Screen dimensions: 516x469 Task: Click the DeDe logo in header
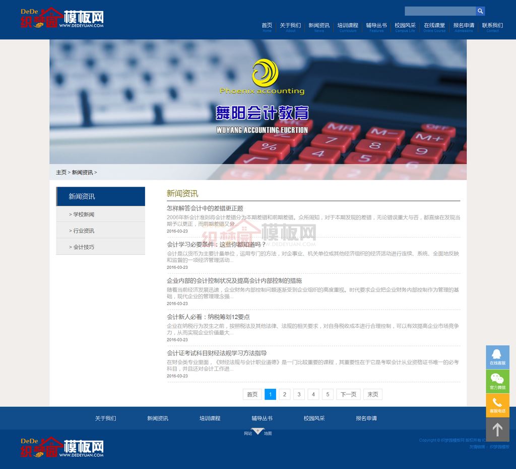tap(62, 18)
